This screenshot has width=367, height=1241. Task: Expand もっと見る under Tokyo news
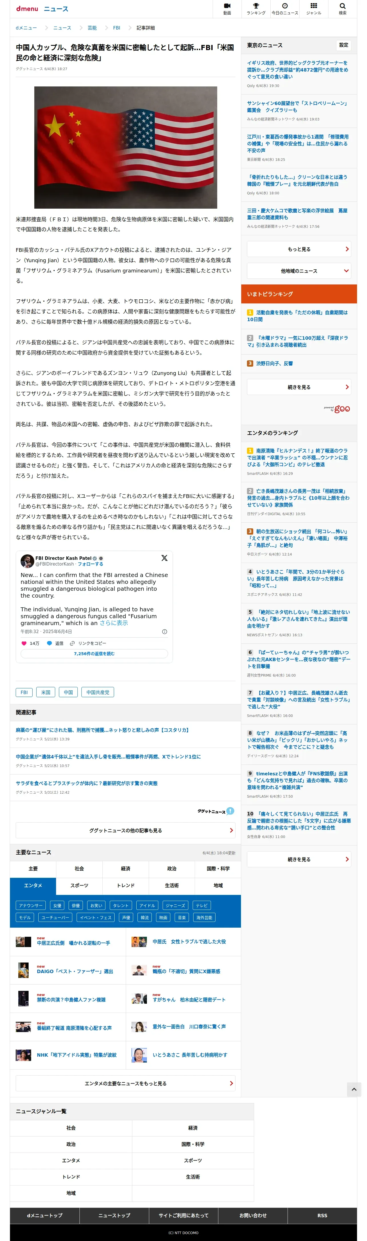click(299, 249)
